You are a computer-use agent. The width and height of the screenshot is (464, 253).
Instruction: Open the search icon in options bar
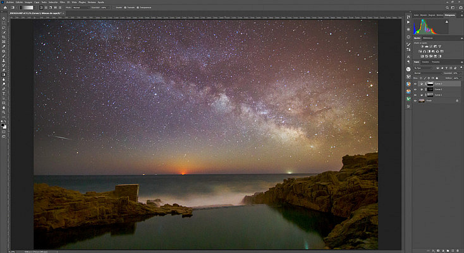point(448,8)
